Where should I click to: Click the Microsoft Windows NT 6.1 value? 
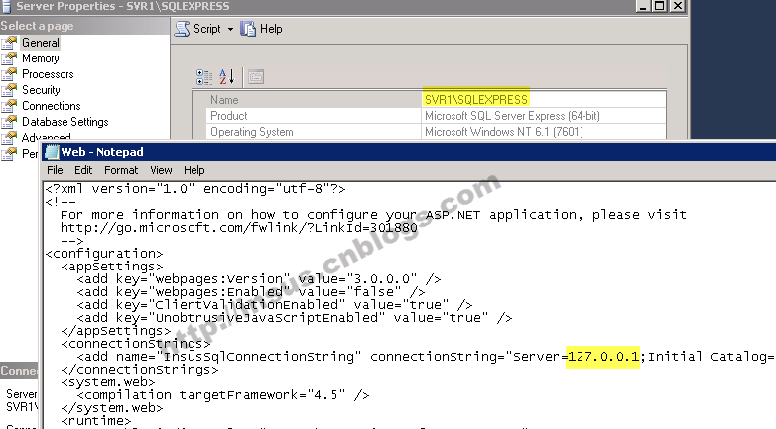[x=504, y=132]
